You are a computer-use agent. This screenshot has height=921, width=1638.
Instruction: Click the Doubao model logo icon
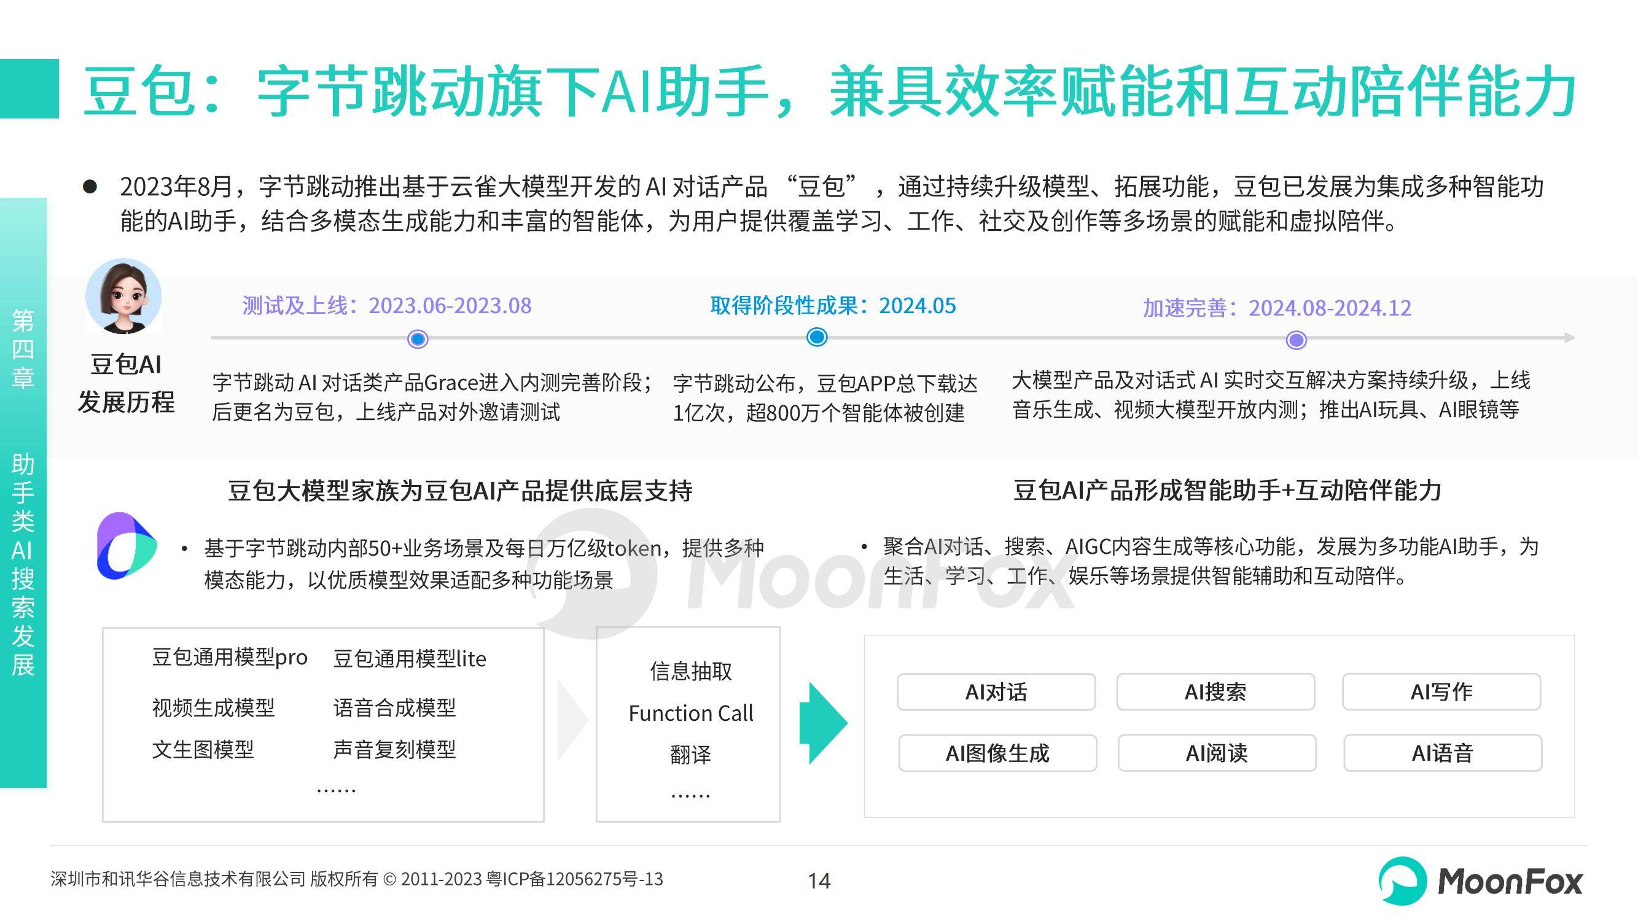(x=126, y=546)
